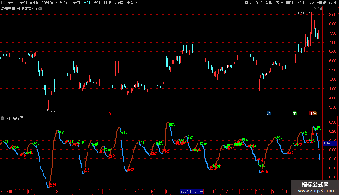Click the 财 financial marker icon
The height and width of the screenshot is (195, 339).
tap(268, 113)
